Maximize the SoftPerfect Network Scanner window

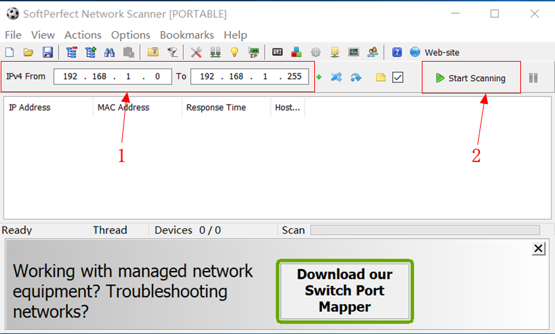[x=495, y=14]
